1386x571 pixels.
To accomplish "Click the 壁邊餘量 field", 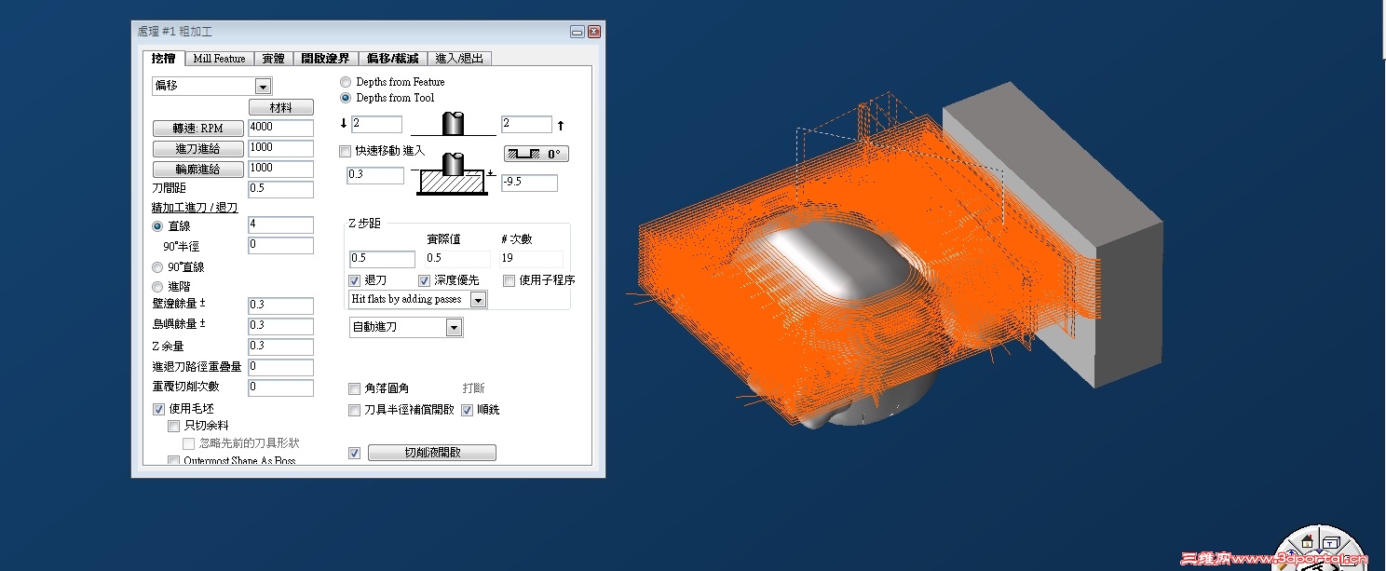I will (x=281, y=306).
